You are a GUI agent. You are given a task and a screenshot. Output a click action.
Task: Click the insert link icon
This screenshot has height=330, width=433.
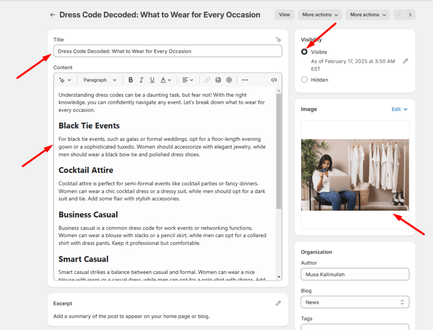click(207, 80)
